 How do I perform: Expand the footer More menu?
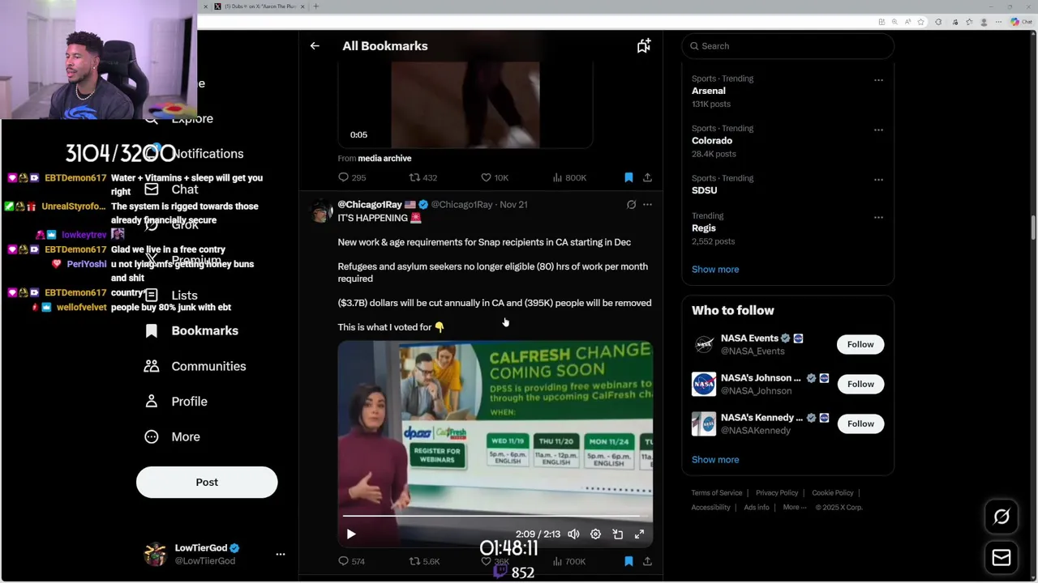tap(795, 508)
